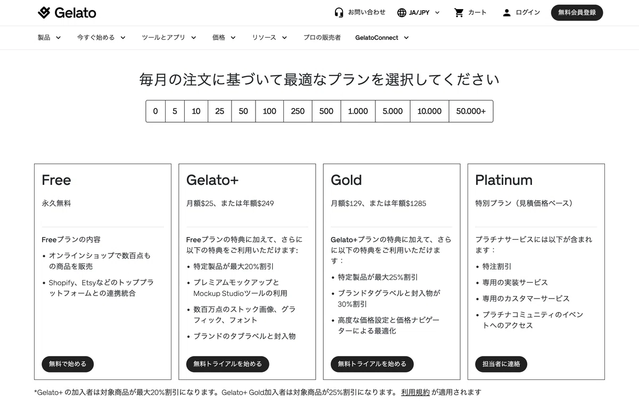Click 特別プラン（見積価格ベース）text

tap(526, 203)
